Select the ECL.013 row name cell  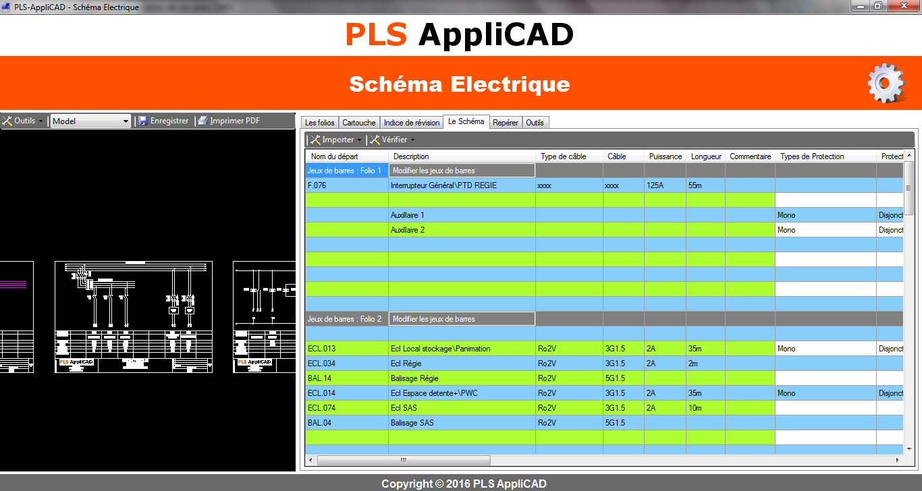coord(347,349)
